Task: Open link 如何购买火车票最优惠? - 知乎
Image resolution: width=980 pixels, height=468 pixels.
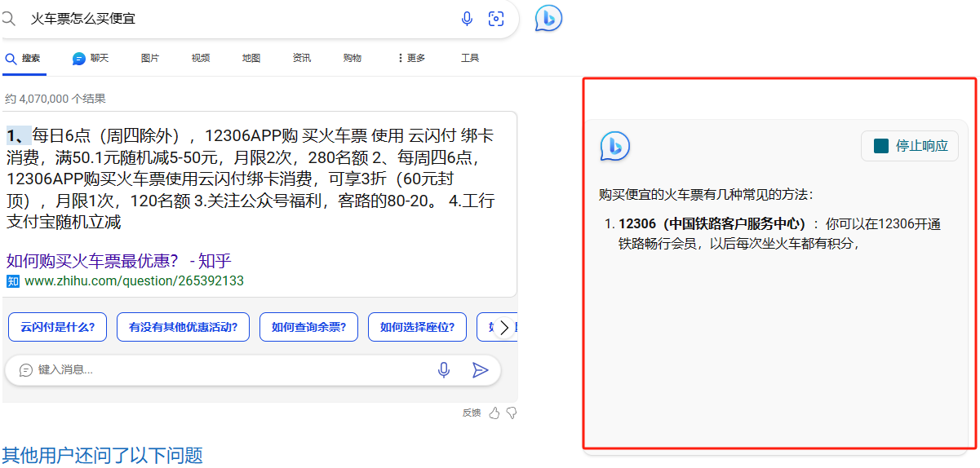Action: point(119,261)
